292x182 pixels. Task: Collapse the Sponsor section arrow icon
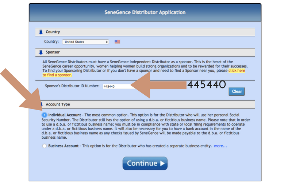pyautogui.click(x=41, y=52)
